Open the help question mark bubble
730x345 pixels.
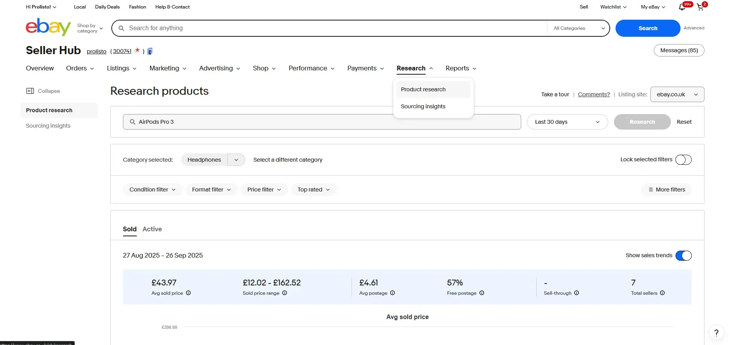[716, 333]
